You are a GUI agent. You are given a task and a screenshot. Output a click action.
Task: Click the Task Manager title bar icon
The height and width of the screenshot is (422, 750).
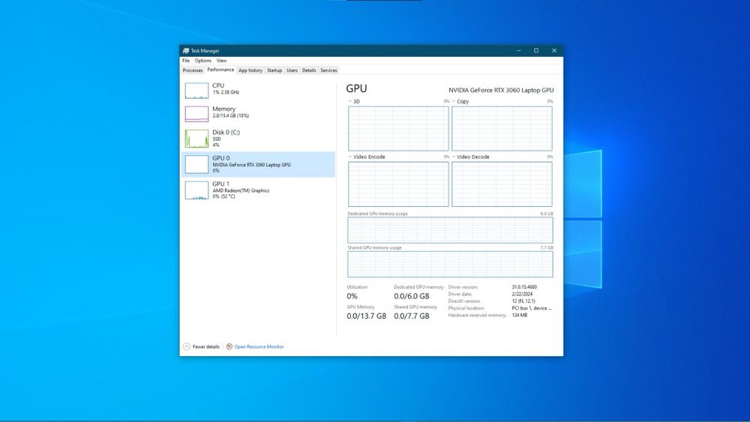coord(185,51)
